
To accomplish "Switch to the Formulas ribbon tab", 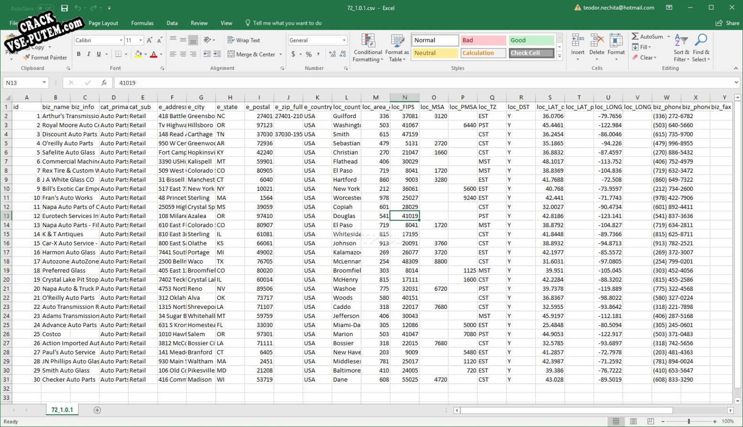I will 142,23.
